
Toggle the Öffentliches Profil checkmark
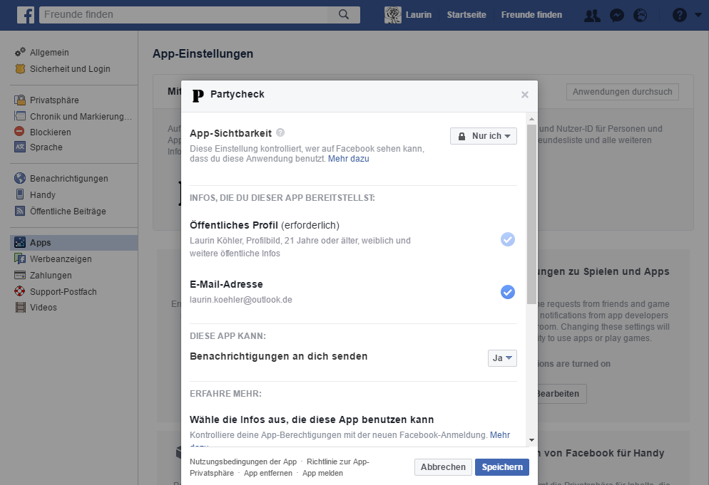pyautogui.click(x=507, y=239)
